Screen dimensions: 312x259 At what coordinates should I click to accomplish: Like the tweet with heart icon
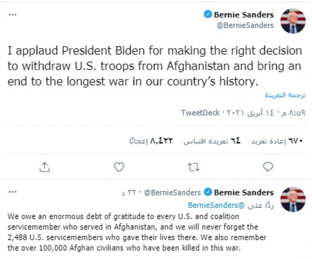click(119, 167)
